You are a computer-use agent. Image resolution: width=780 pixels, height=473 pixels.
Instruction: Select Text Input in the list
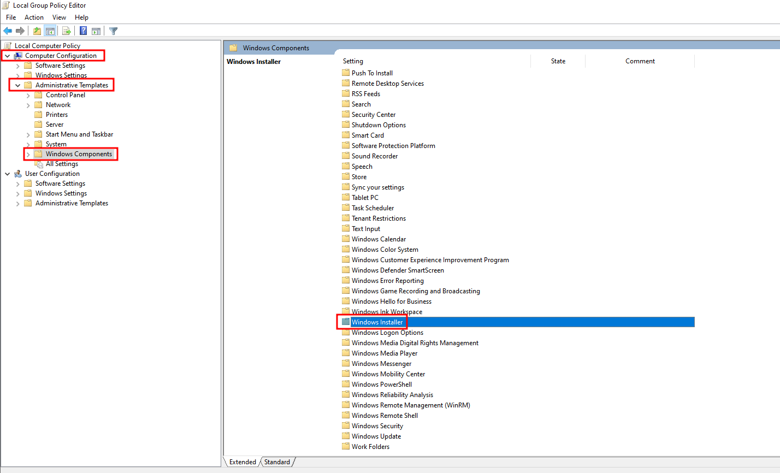pyautogui.click(x=366, y=229)
